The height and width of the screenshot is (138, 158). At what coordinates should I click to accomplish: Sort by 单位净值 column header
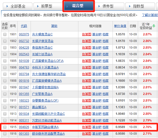tap(120, 26)
